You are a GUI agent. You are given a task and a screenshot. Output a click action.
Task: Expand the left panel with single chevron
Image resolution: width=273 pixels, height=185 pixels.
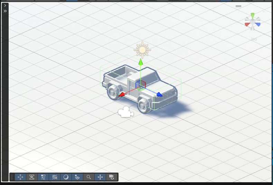coord(5,6)
